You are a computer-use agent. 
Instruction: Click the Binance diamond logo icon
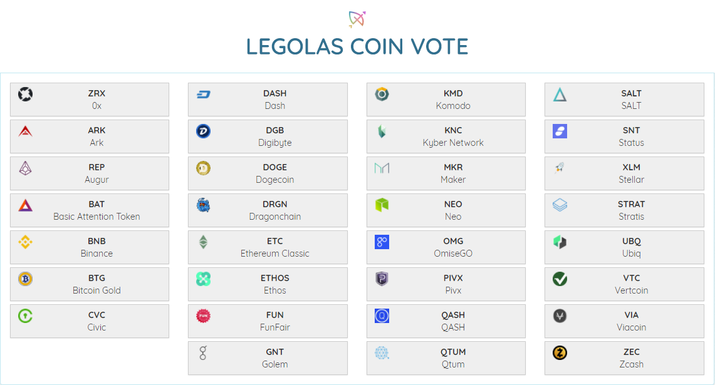coord(25,242)
